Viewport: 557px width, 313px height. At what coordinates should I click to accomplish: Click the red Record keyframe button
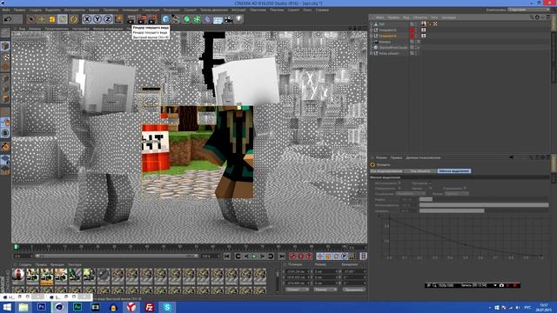tap(292, 256)
